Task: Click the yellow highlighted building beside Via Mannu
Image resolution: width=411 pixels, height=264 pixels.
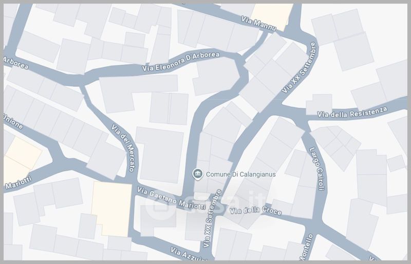Action: coord(272,17)
